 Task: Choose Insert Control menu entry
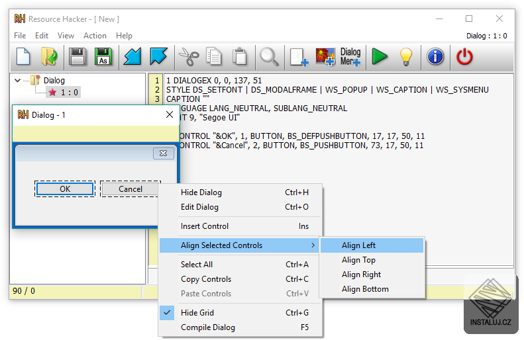pyautogui.click(x=240, y=226)
